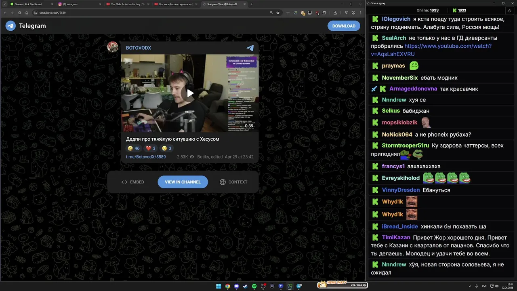Reload the current page
This screenshot has width=517, height=291.
point(19,13)
